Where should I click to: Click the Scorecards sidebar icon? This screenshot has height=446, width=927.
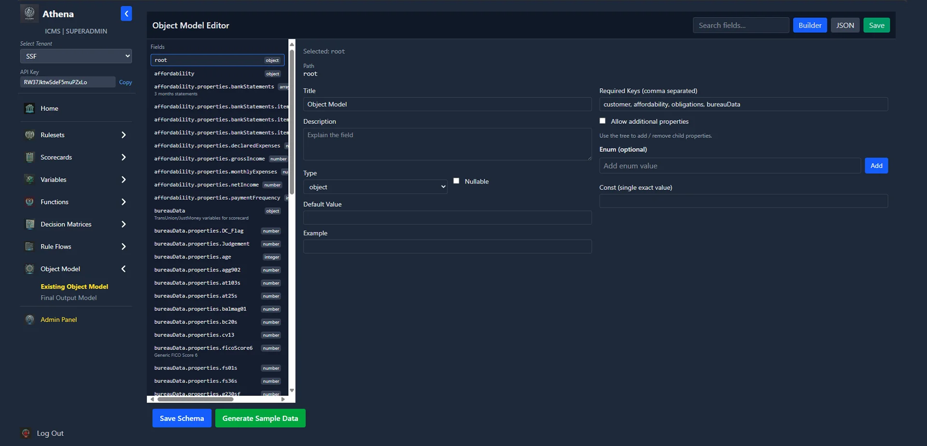coord(29,157)
